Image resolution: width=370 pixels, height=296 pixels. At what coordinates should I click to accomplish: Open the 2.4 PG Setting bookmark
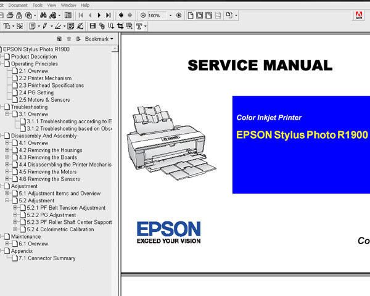tap(36, 92)
